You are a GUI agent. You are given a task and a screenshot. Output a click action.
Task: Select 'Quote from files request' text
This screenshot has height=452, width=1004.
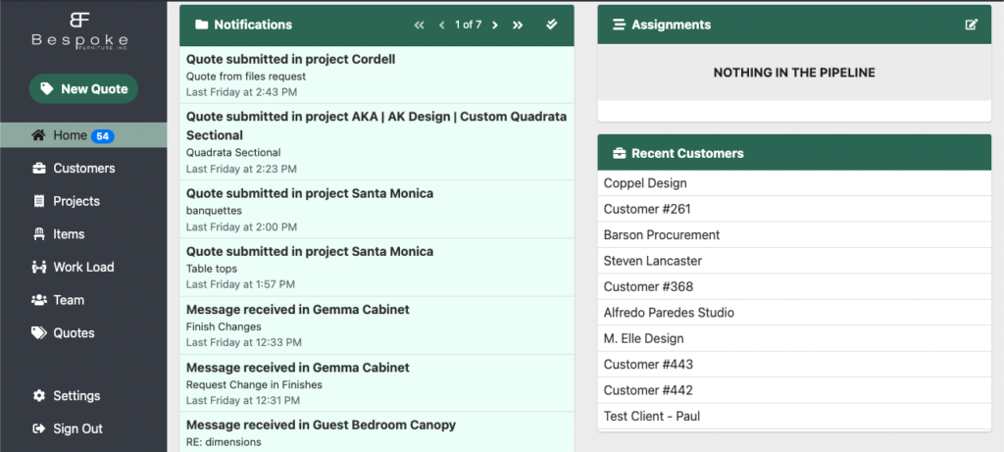click(x=246, y=76)
